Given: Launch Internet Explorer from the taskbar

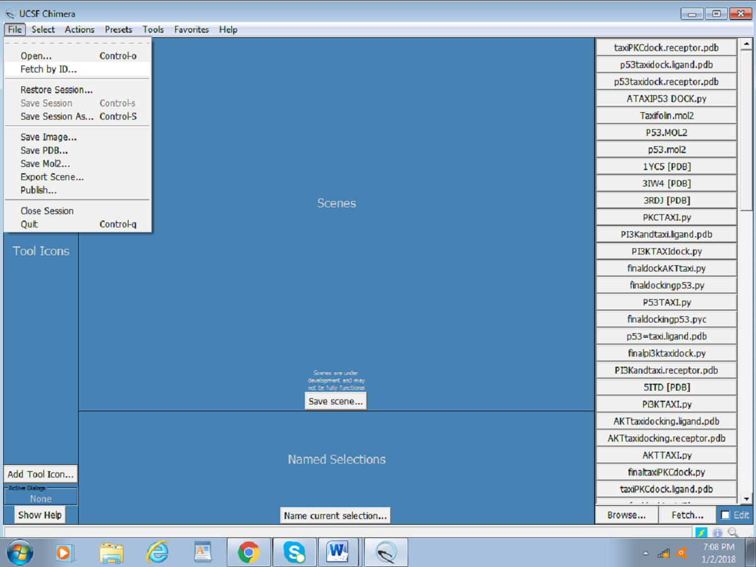Looking at the screenshot, I should 157,553.
